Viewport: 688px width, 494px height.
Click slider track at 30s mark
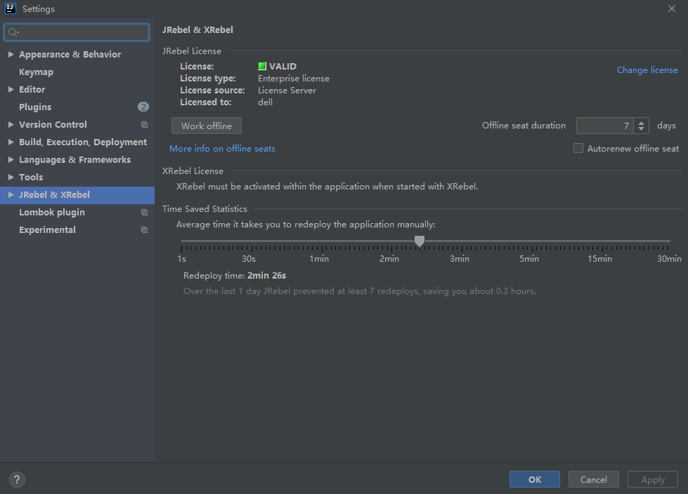coord(252,241)
